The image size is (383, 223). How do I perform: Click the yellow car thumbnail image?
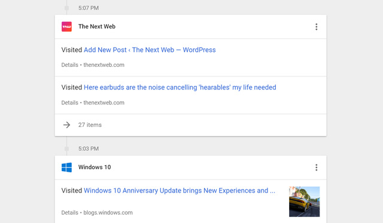pos(305,202)
